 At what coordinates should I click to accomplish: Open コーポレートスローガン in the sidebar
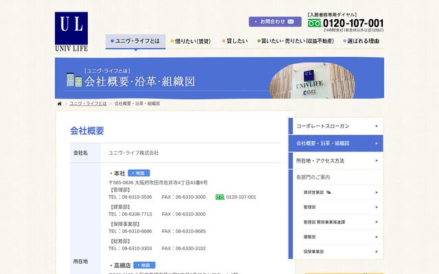click(336, 126)
